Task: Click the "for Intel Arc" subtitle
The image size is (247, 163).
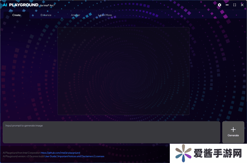Action: 48,5
